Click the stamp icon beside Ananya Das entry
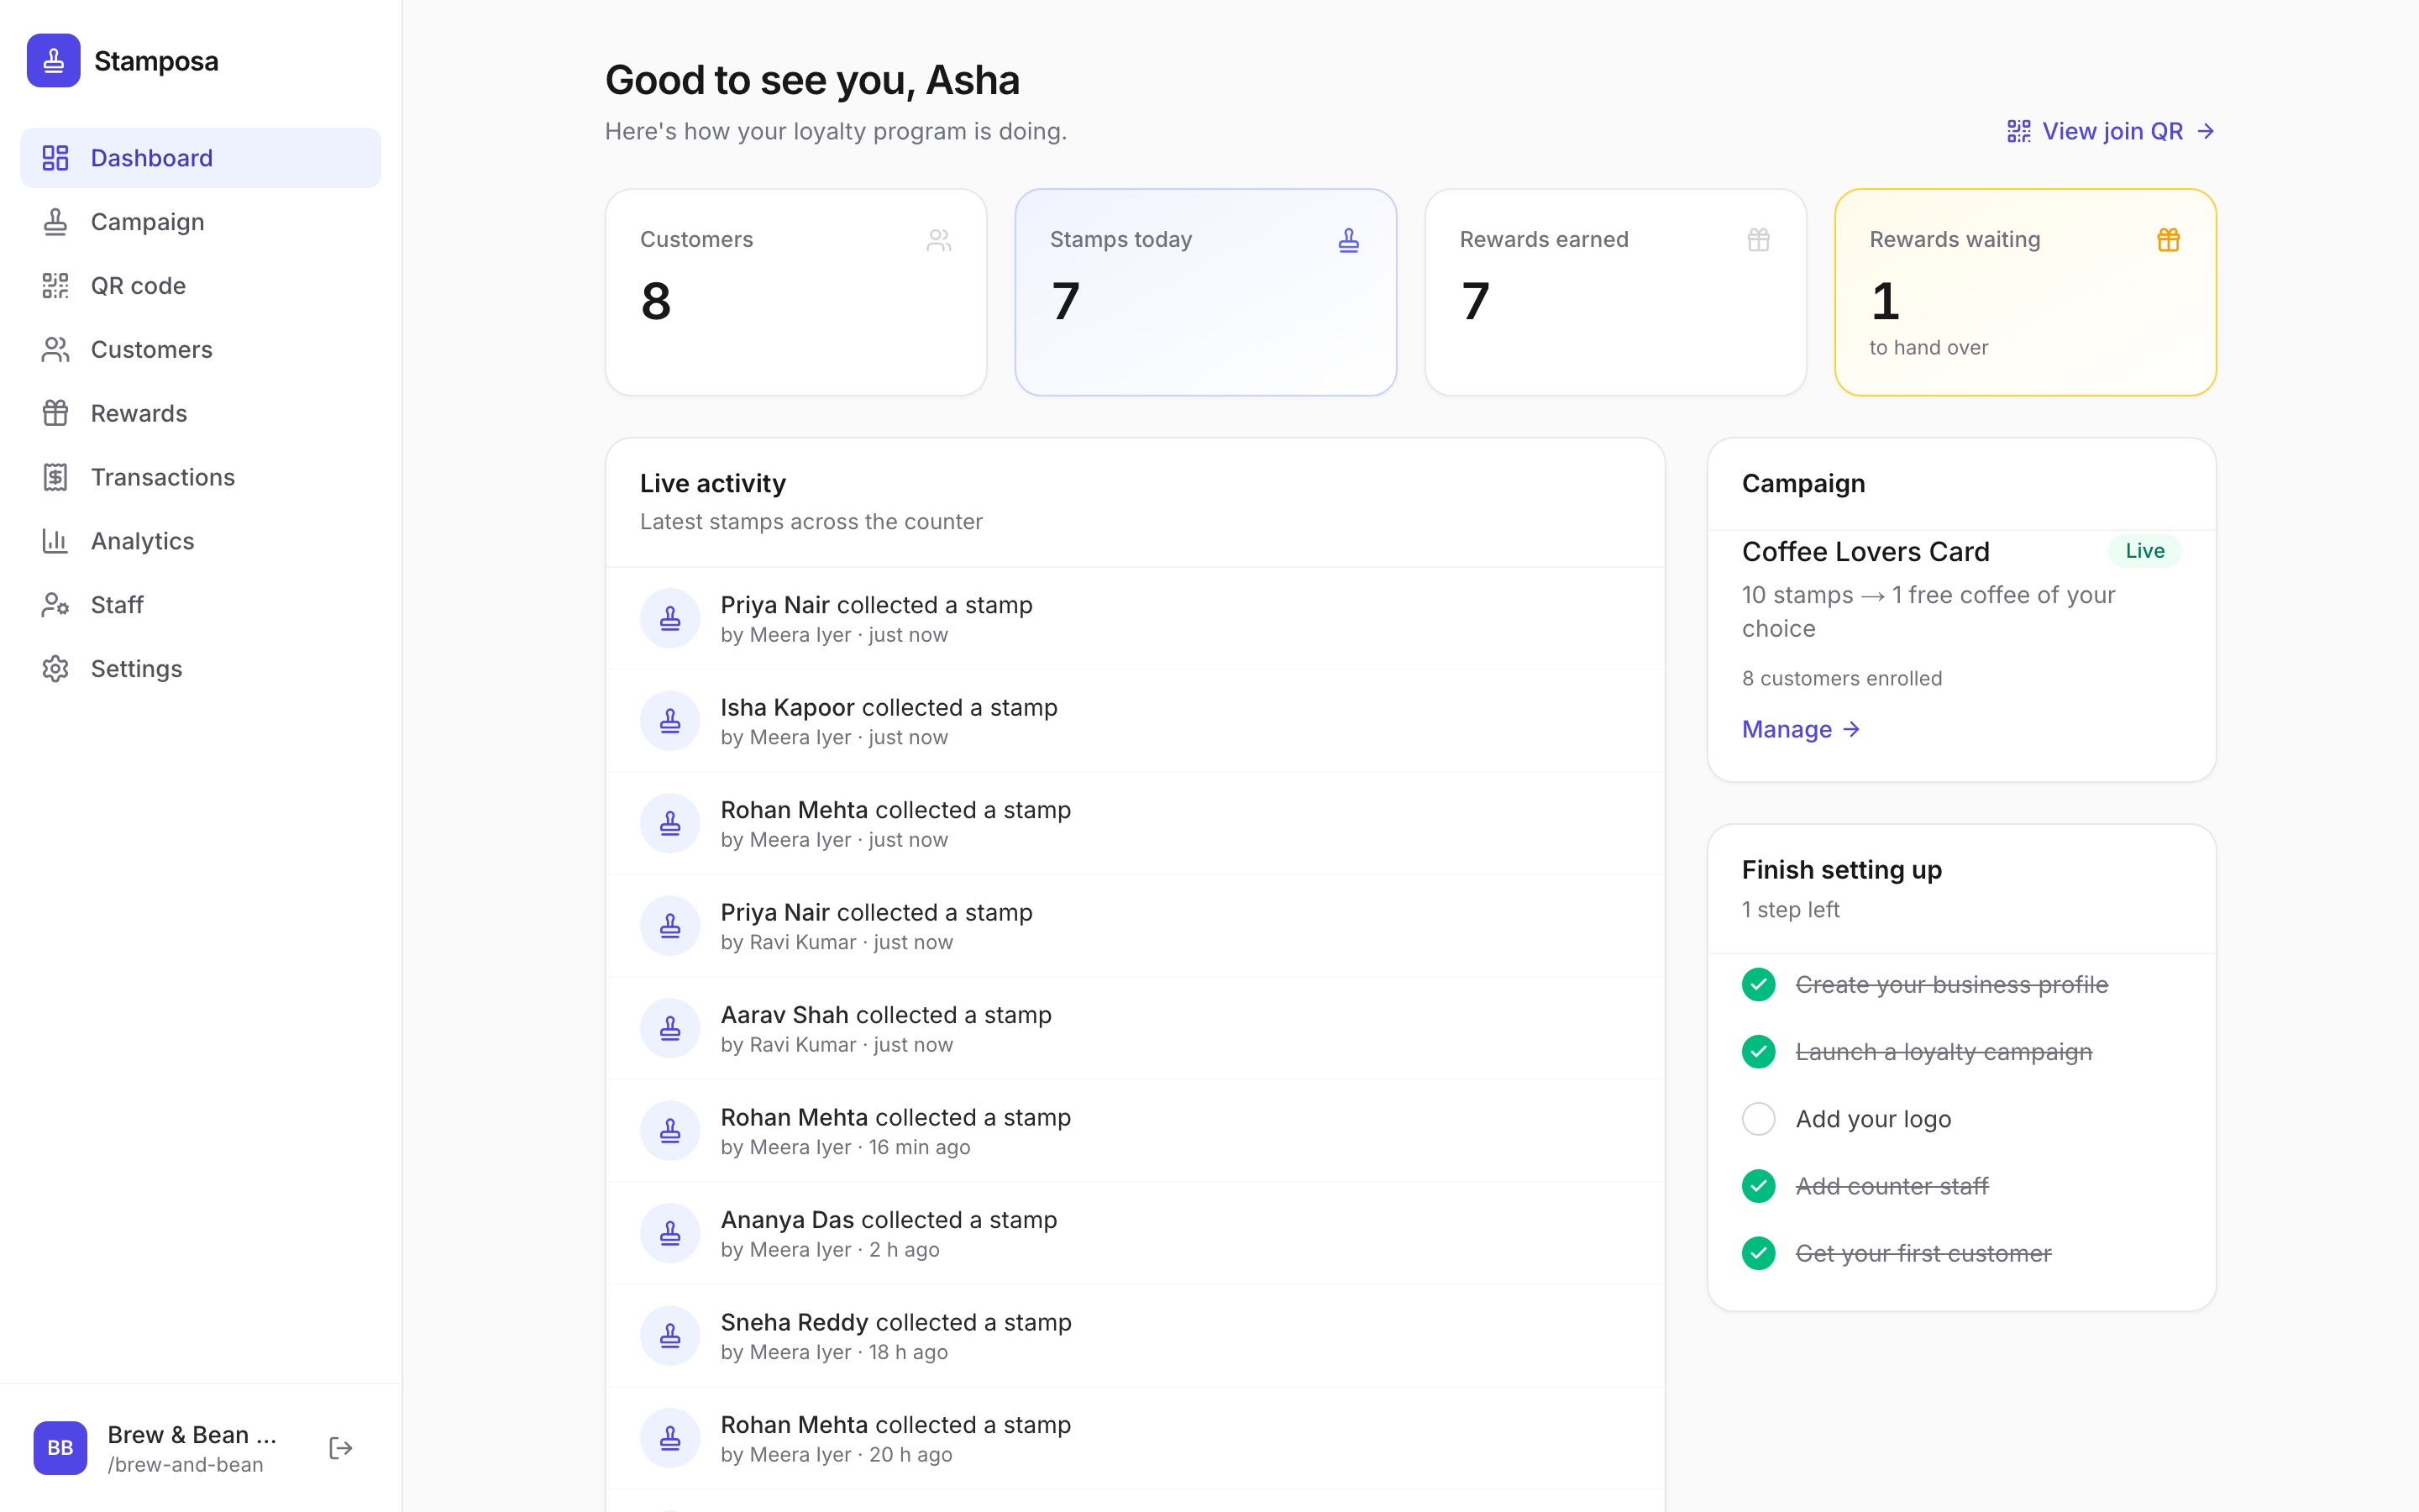 click(x=669, y=1233)
